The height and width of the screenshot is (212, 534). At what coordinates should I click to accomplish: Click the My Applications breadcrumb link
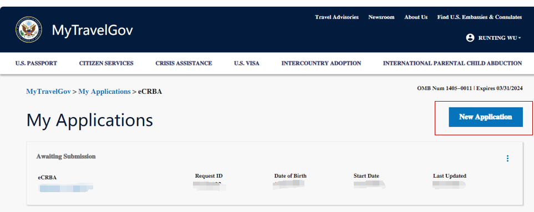105,92
